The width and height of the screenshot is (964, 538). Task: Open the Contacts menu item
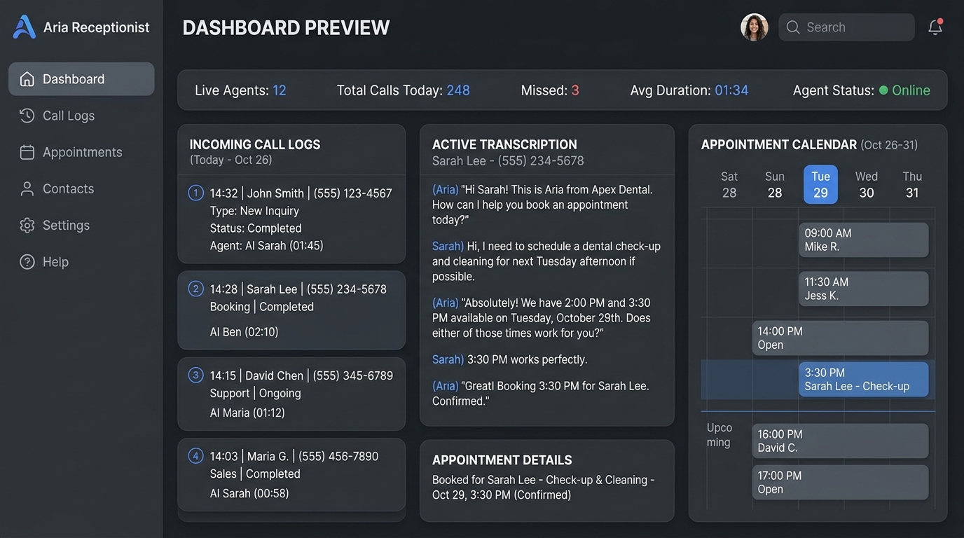pyautogui.click(x=81, y=188)
